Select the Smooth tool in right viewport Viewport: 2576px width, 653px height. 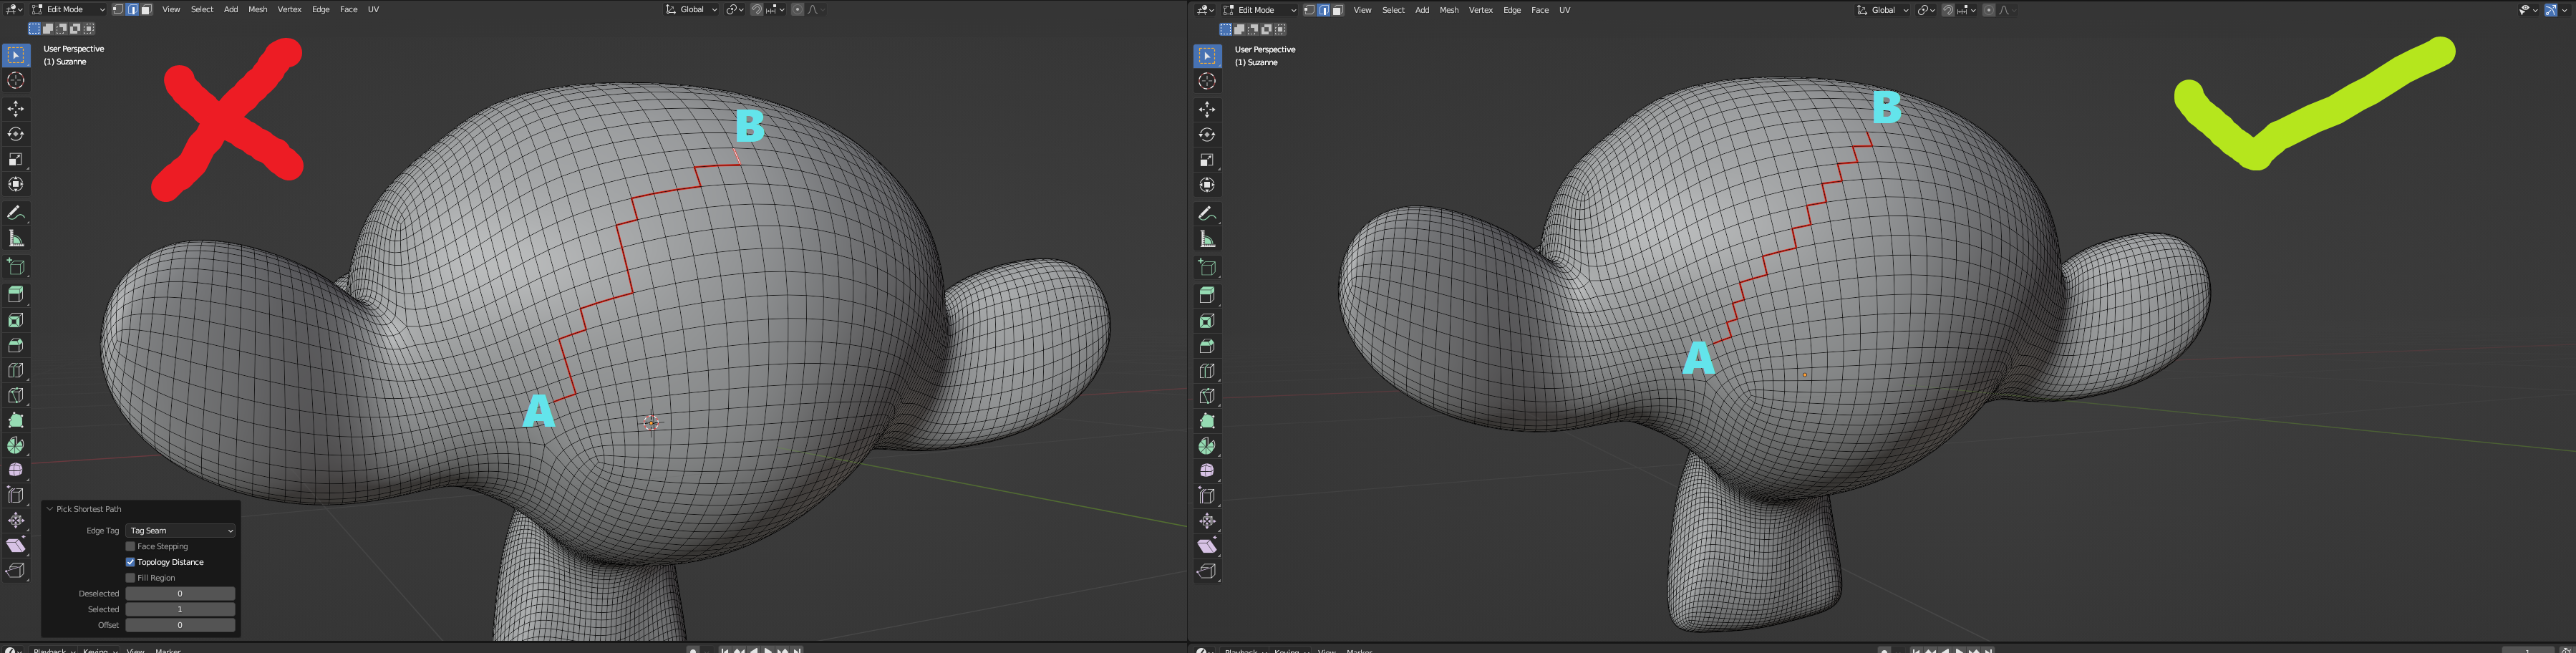(x=1207, y=471)
